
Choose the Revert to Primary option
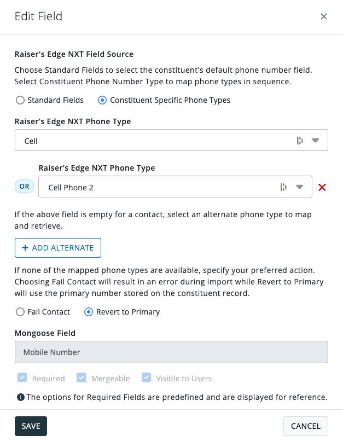88,312
